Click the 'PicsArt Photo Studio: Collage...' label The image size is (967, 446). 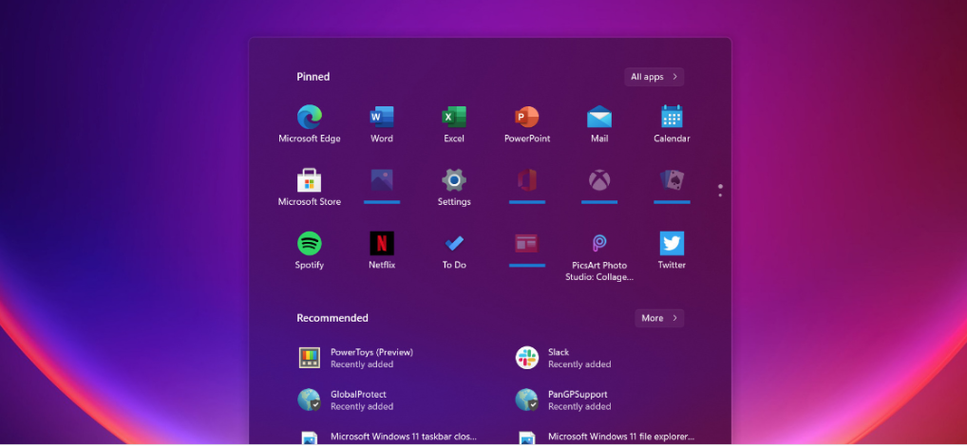(599, 271)
